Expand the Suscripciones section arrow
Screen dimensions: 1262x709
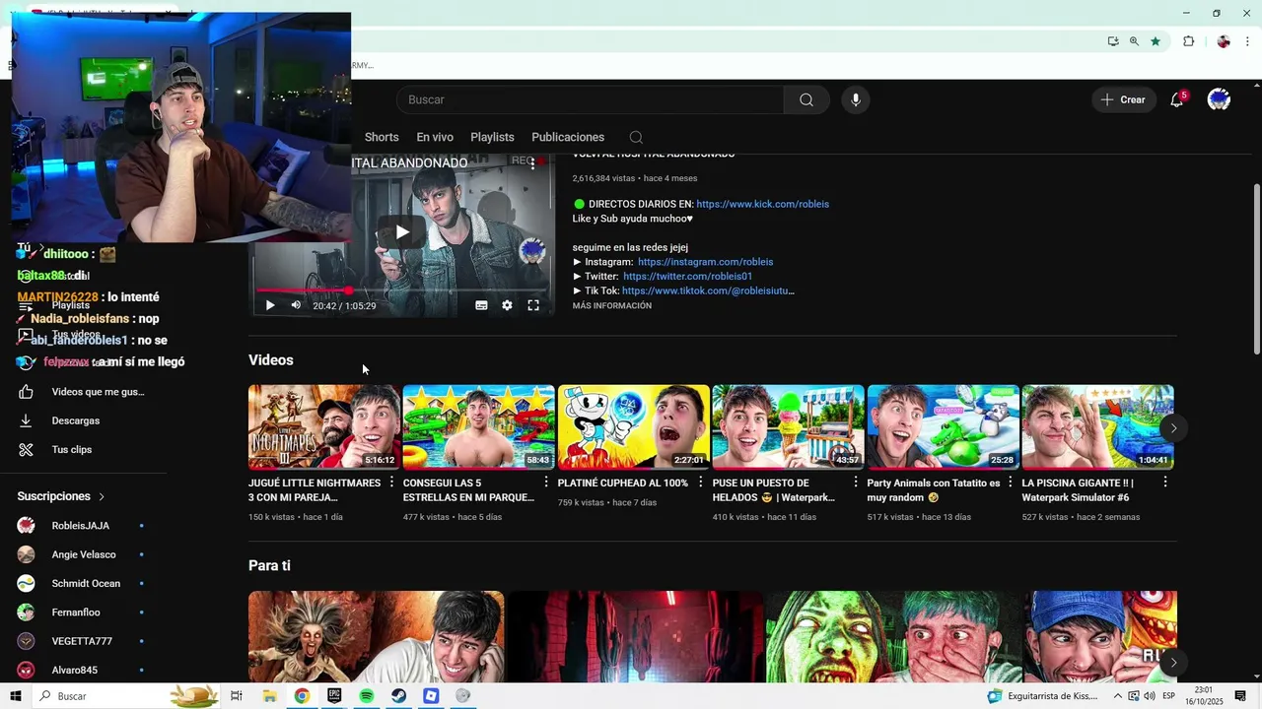(x=102, y=497)
